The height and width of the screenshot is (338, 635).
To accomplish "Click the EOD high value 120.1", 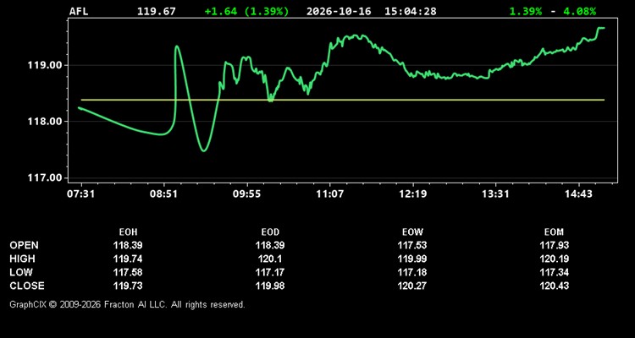I will pyautogui.click(x=270, y=259).
